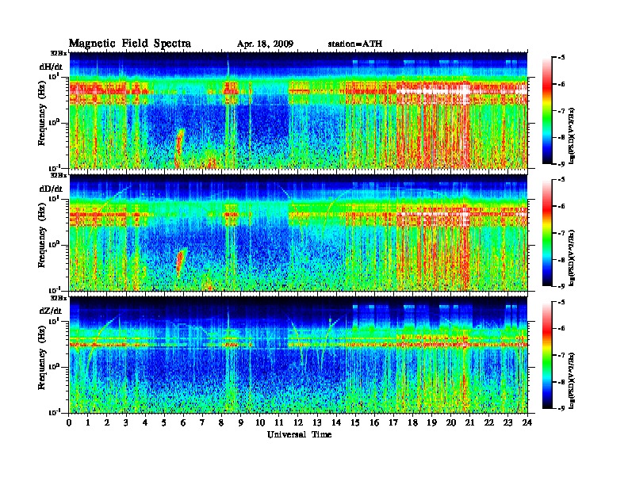
Task: Click the middle colorbar beside the dD/dt panel
Action: click(547, 233)
